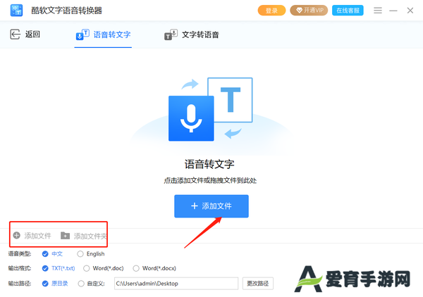Open 在线客服 online support

[x=348, y=11]
